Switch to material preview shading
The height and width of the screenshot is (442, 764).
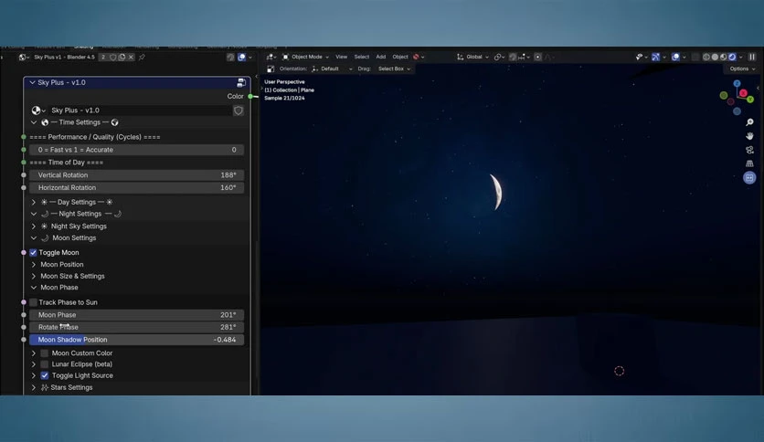[724, 57]
